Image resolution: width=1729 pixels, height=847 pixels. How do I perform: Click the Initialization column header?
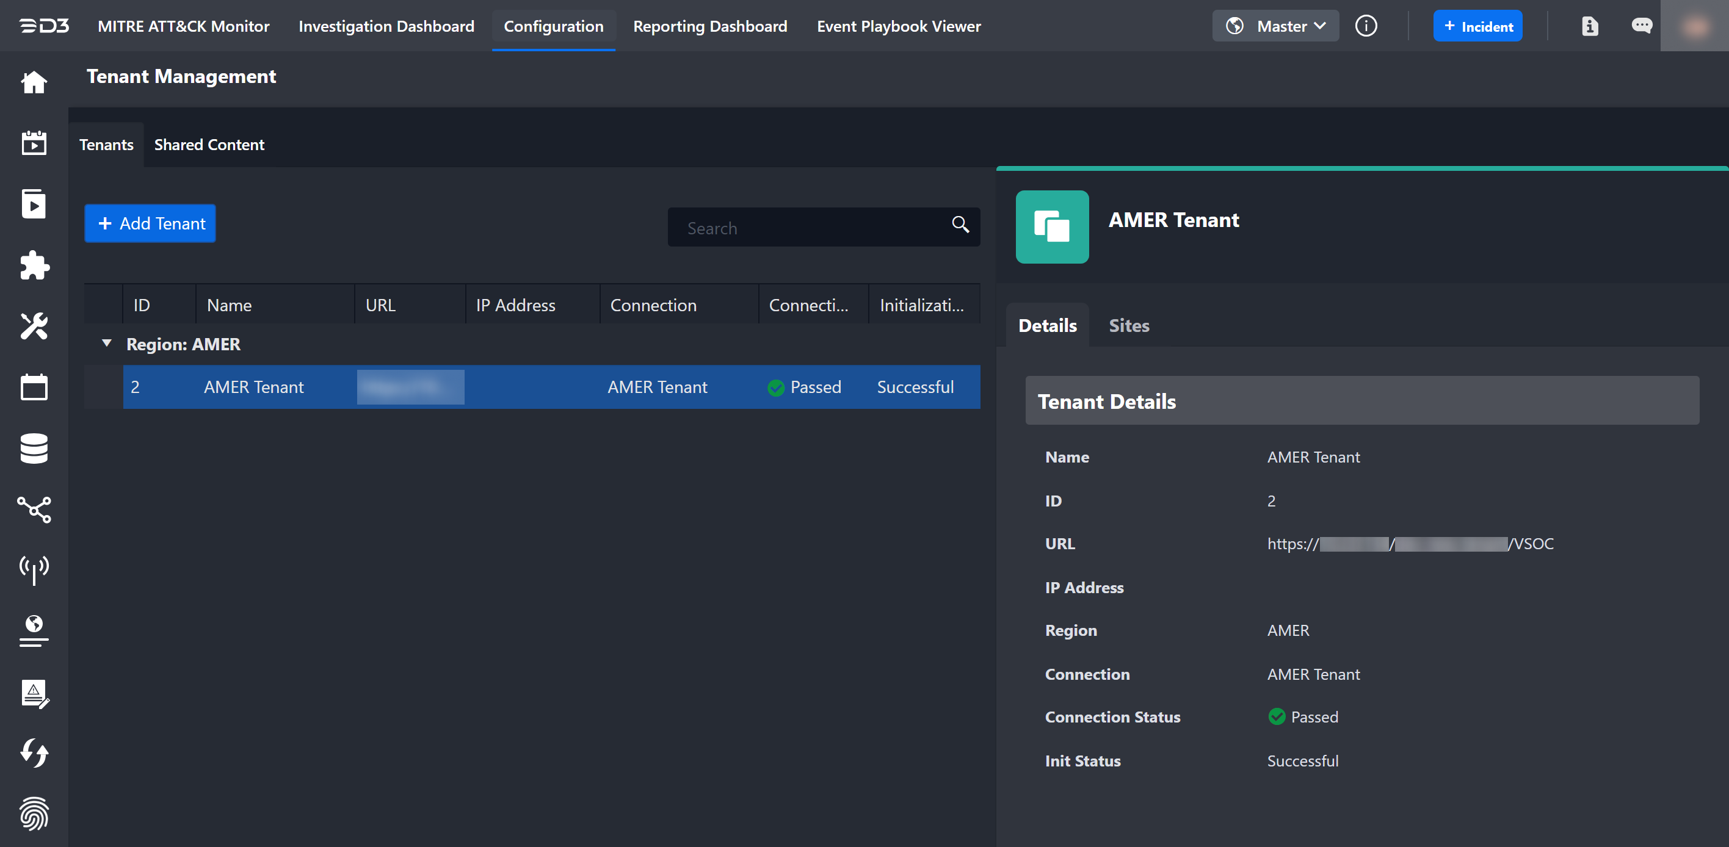click(921, 305)
